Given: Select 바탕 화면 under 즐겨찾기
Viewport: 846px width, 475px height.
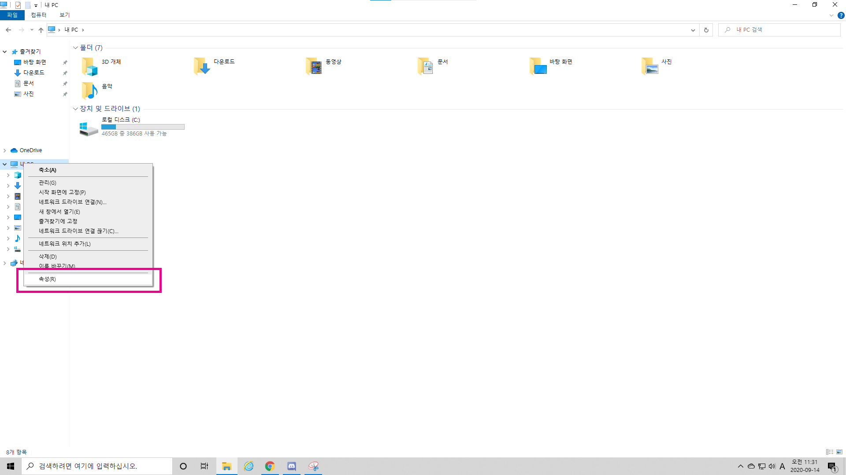Looking at the screenshot, I should tap(34, 62).
